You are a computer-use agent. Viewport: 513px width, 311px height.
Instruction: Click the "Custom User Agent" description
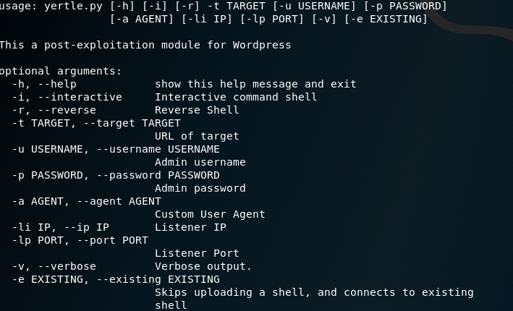tap(210, 214)
